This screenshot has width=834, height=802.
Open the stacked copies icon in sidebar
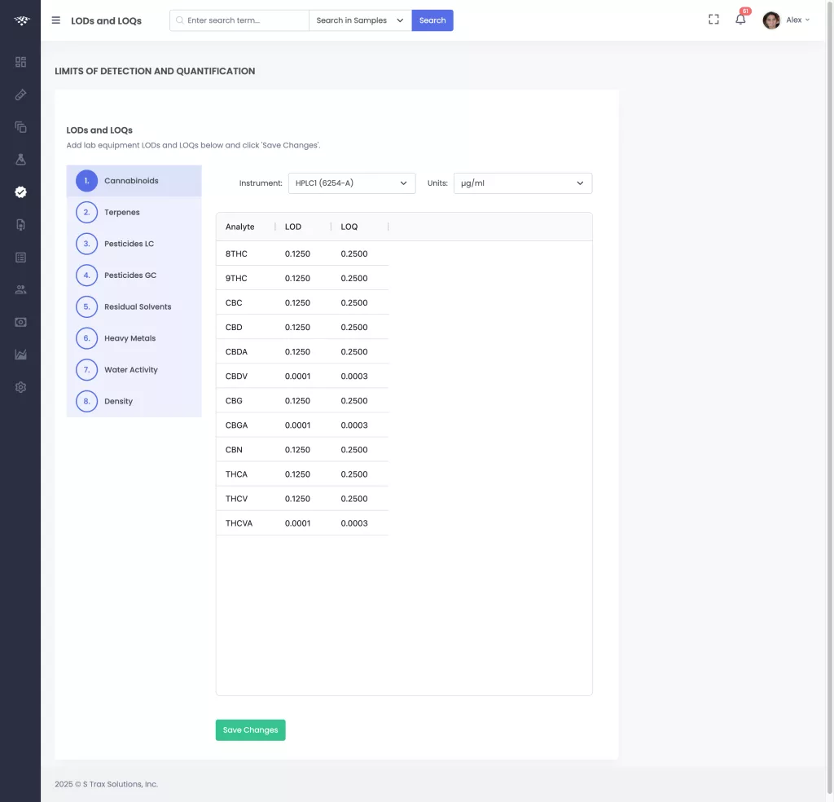20,127
